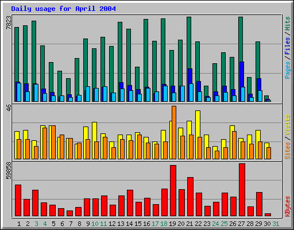Select green weekend day 4 label
The image size is (294, 230).
[45, 224]
